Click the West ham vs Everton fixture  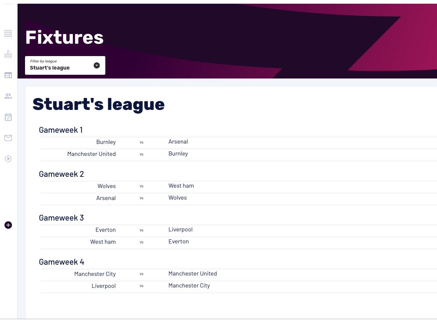click(x=142, y=242)
